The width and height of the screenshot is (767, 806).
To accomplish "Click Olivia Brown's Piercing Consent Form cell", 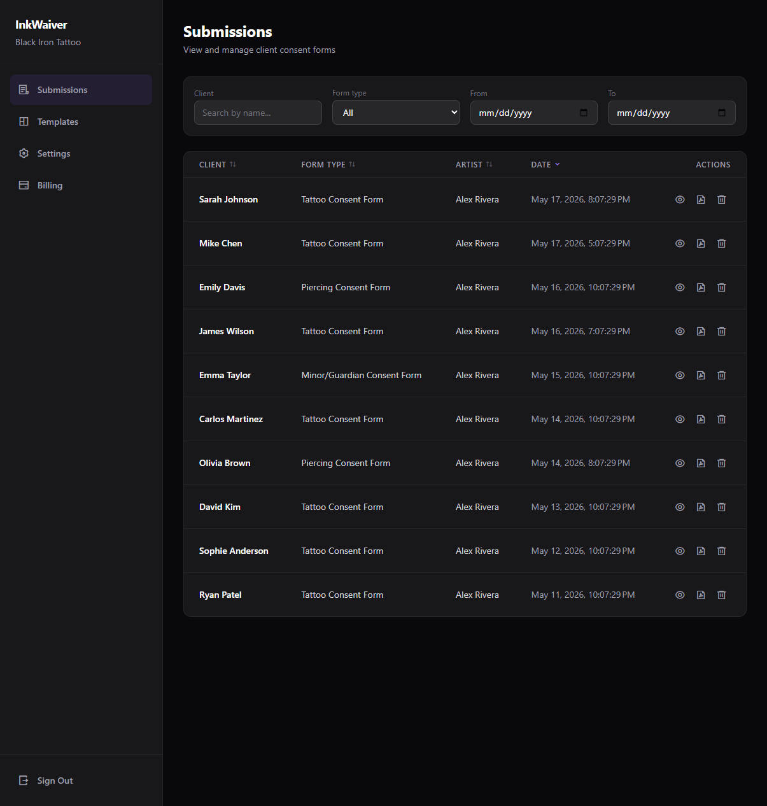I will coord(346,463).
